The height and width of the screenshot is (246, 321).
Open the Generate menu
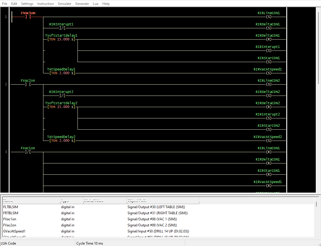point(82,4)
